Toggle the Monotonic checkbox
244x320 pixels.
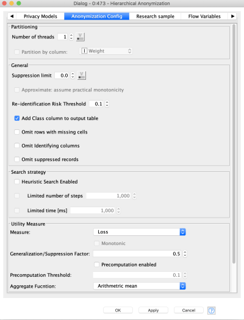[96, 243]
